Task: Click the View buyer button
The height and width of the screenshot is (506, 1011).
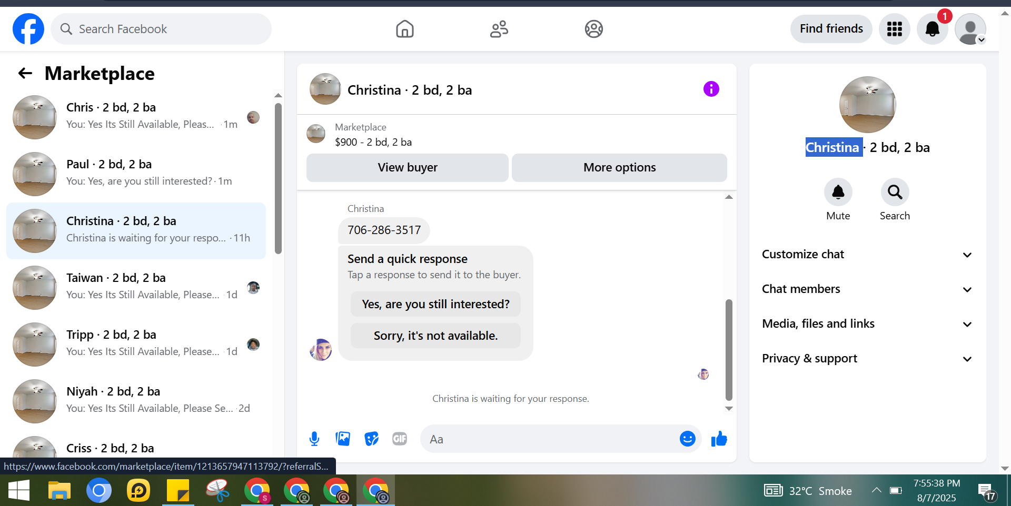Action: click(x=408, y=168)
